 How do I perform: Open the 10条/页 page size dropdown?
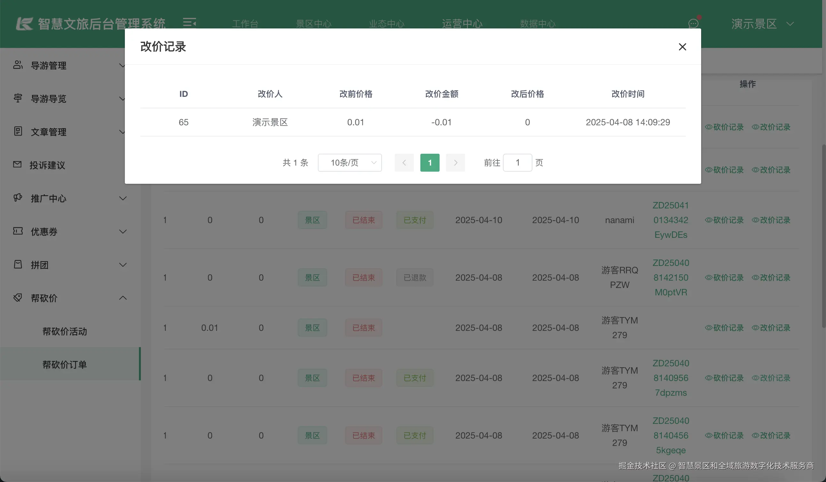[x=350, y=163]
